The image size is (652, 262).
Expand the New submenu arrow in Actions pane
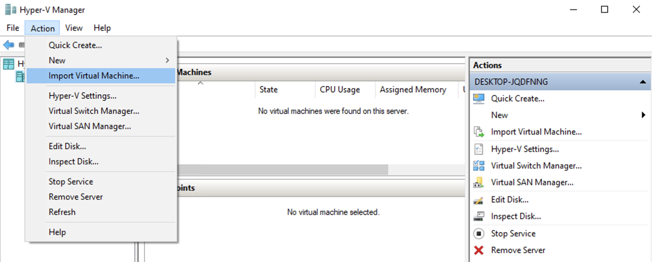click(643, 115)
